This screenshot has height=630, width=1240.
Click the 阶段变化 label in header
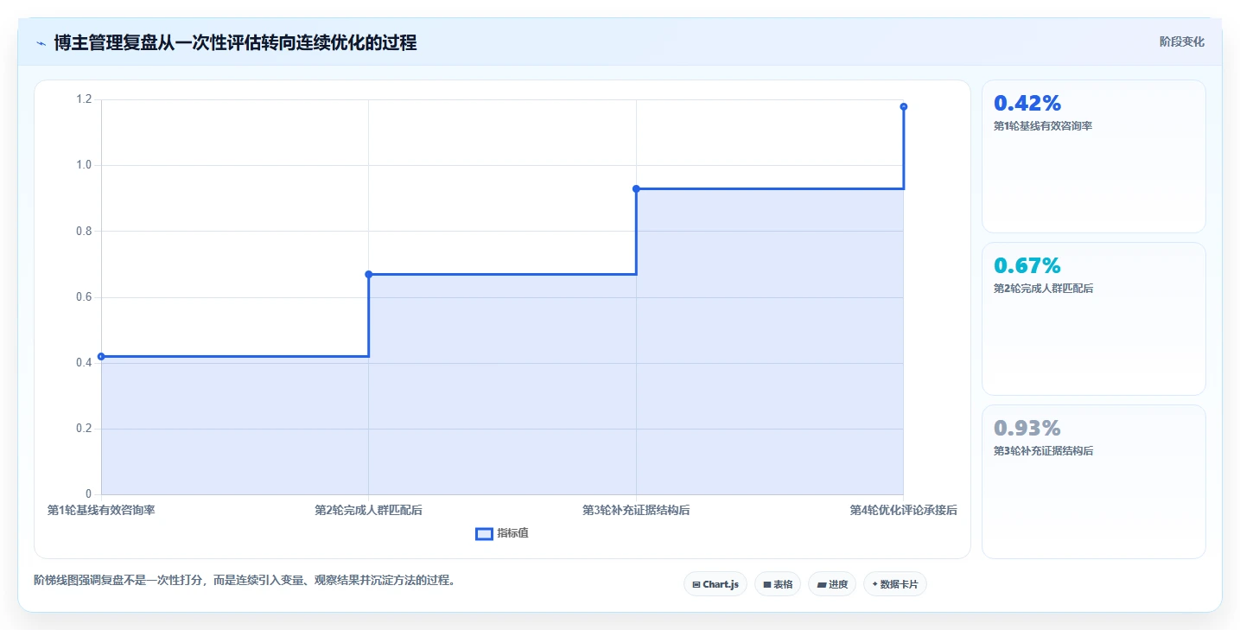(x=1181, y=41)
